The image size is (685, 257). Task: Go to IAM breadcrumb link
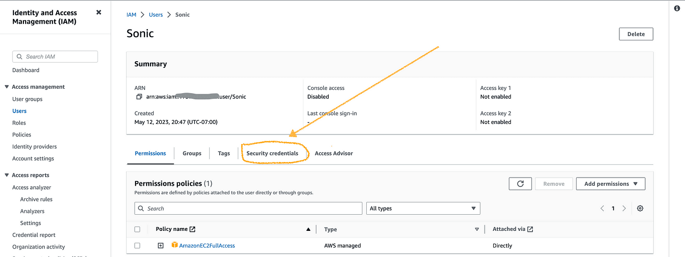[131, 15]
